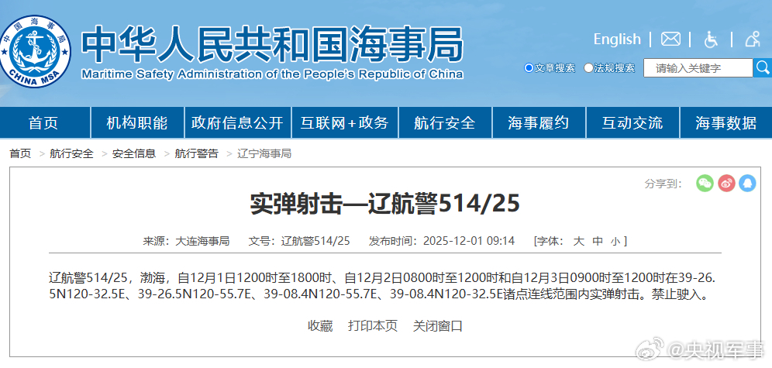This screenshot has height=368, width=772.
Task: Click the 关闭窗口 link
Action: 438,325
